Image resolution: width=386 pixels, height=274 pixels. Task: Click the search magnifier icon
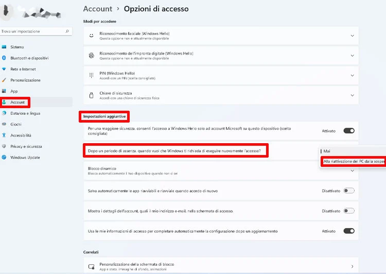tap(67, 31)
